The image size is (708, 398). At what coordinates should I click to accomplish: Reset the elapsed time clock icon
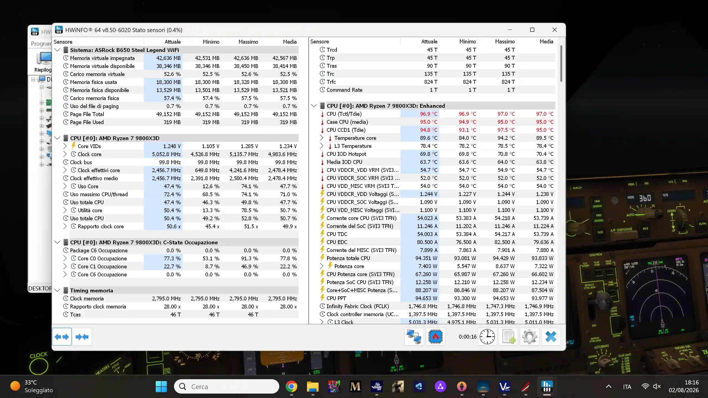(487, 337)
